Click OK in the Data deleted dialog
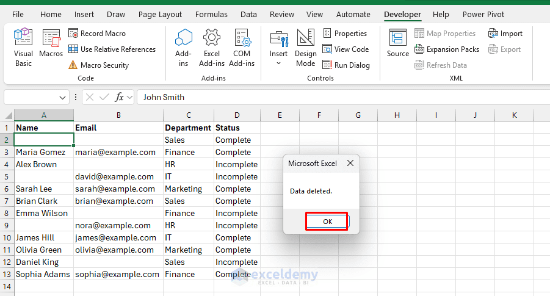The width and height of the screenshot is (550, 296). click(x=327, y=222)
